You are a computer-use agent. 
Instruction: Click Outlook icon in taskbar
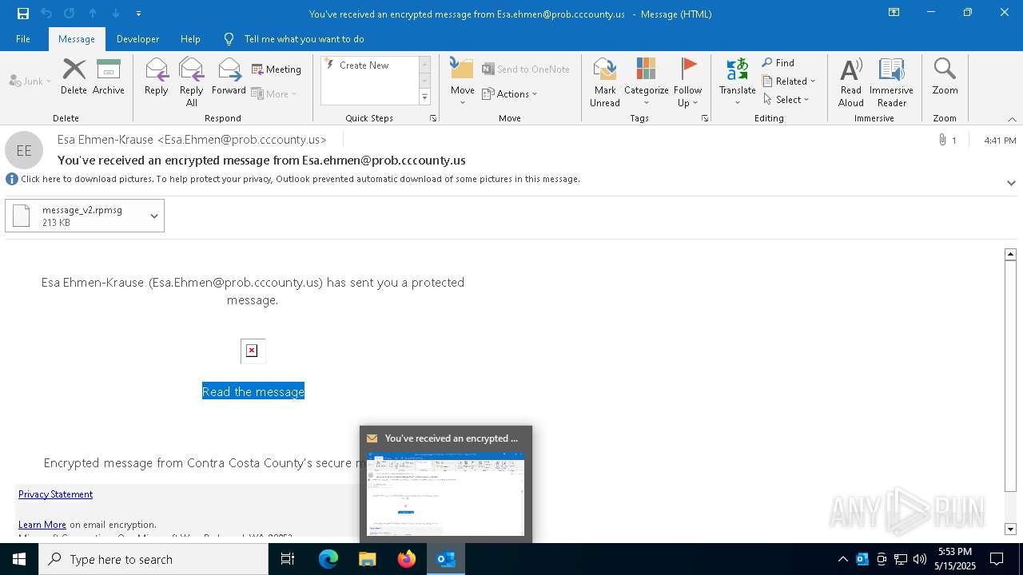click(x=446, y=559)
